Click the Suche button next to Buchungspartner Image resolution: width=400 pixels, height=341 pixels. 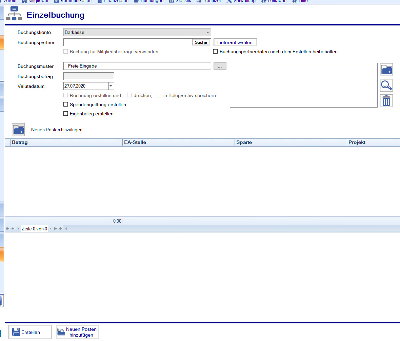pyautogui.click(x=201, y=42)
